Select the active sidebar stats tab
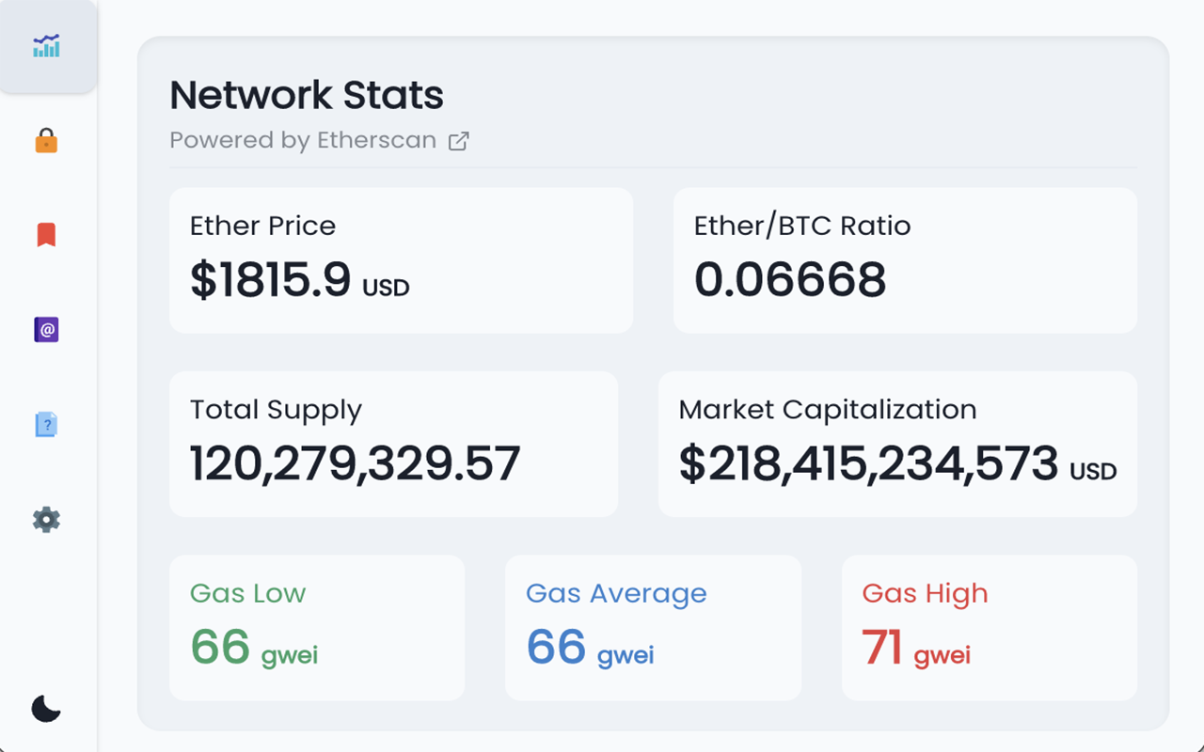 (47, 45)
